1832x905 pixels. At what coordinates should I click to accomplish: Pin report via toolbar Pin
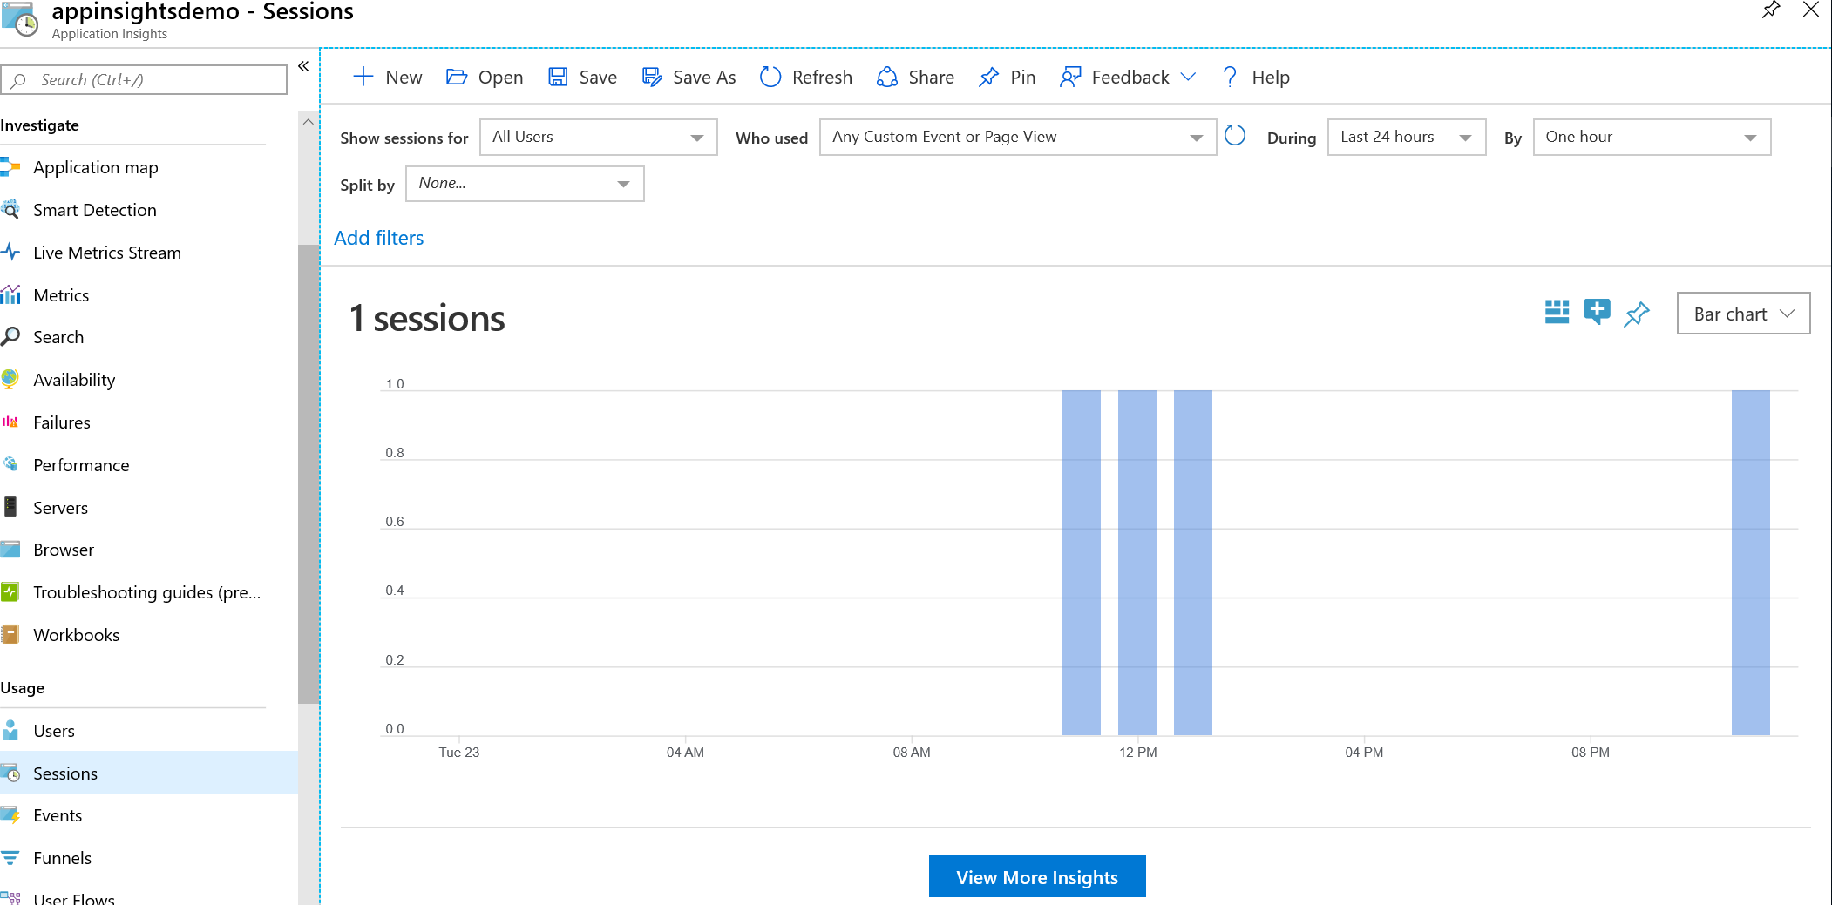click(1008, 77)
